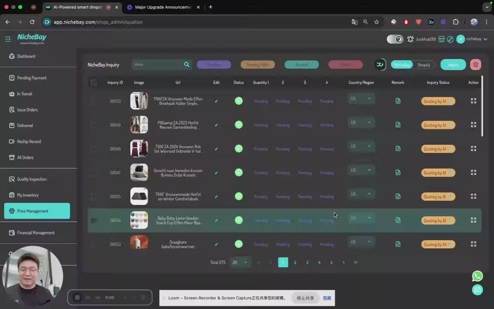Open country dropdown for inquiry 38048
The height and width of the screenshot is (309, 494).
(x=361, y=146)
